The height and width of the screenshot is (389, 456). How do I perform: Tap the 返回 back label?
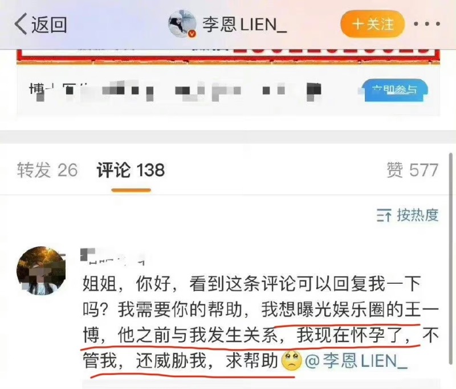(49, 24)
